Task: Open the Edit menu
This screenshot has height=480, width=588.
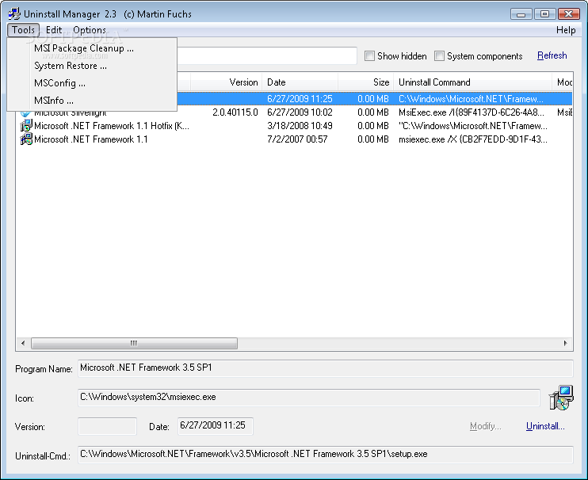Action: click(54, 29)
